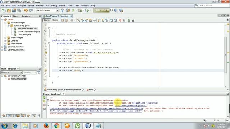Viewport: 230px width, 129px height.
Task: Click the garbage collection icon beside the memory bar
Action: 111,10
